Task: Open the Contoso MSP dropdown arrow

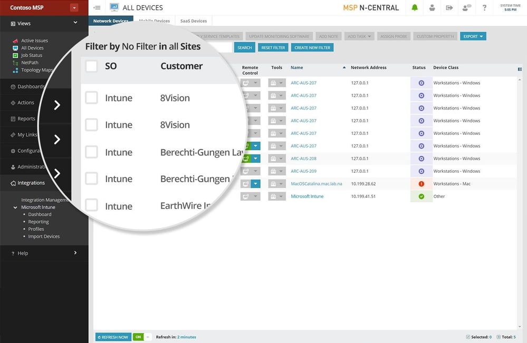Action: pyautogui.click(x=74, y=8)
